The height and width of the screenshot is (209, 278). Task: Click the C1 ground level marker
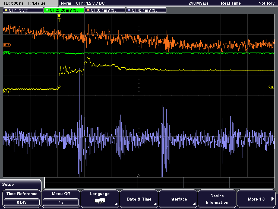click(x=7, y=91)
